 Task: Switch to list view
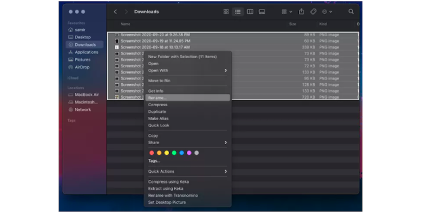238,12
